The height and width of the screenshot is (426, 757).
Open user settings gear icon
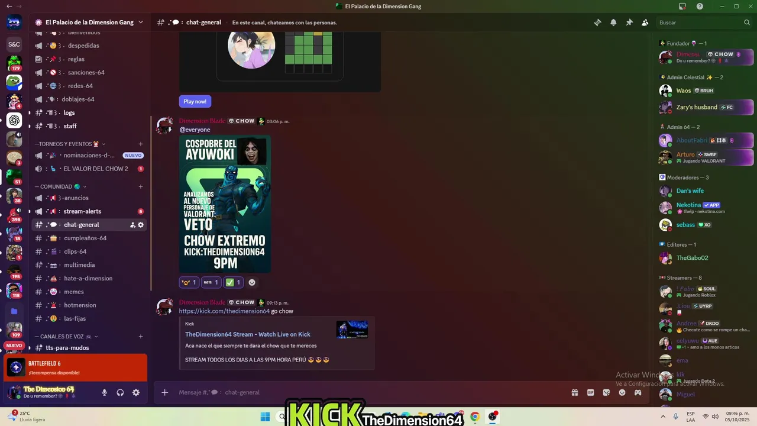(x=136, y=392)
